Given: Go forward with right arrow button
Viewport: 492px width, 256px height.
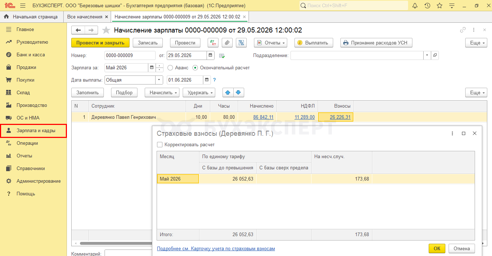Looking at the screenshot, I should [91, 30].
